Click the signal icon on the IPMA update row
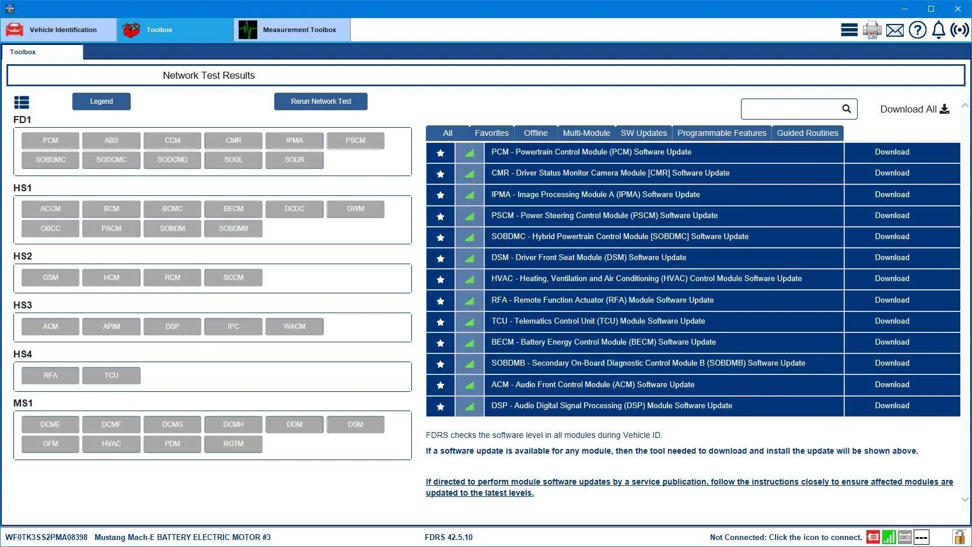 [470, 195]
